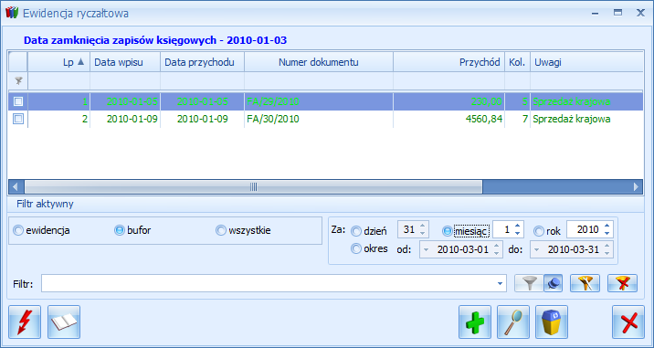Increase the year spinner value
This screenshot has width=654, height=348.
tap(607, 226)
